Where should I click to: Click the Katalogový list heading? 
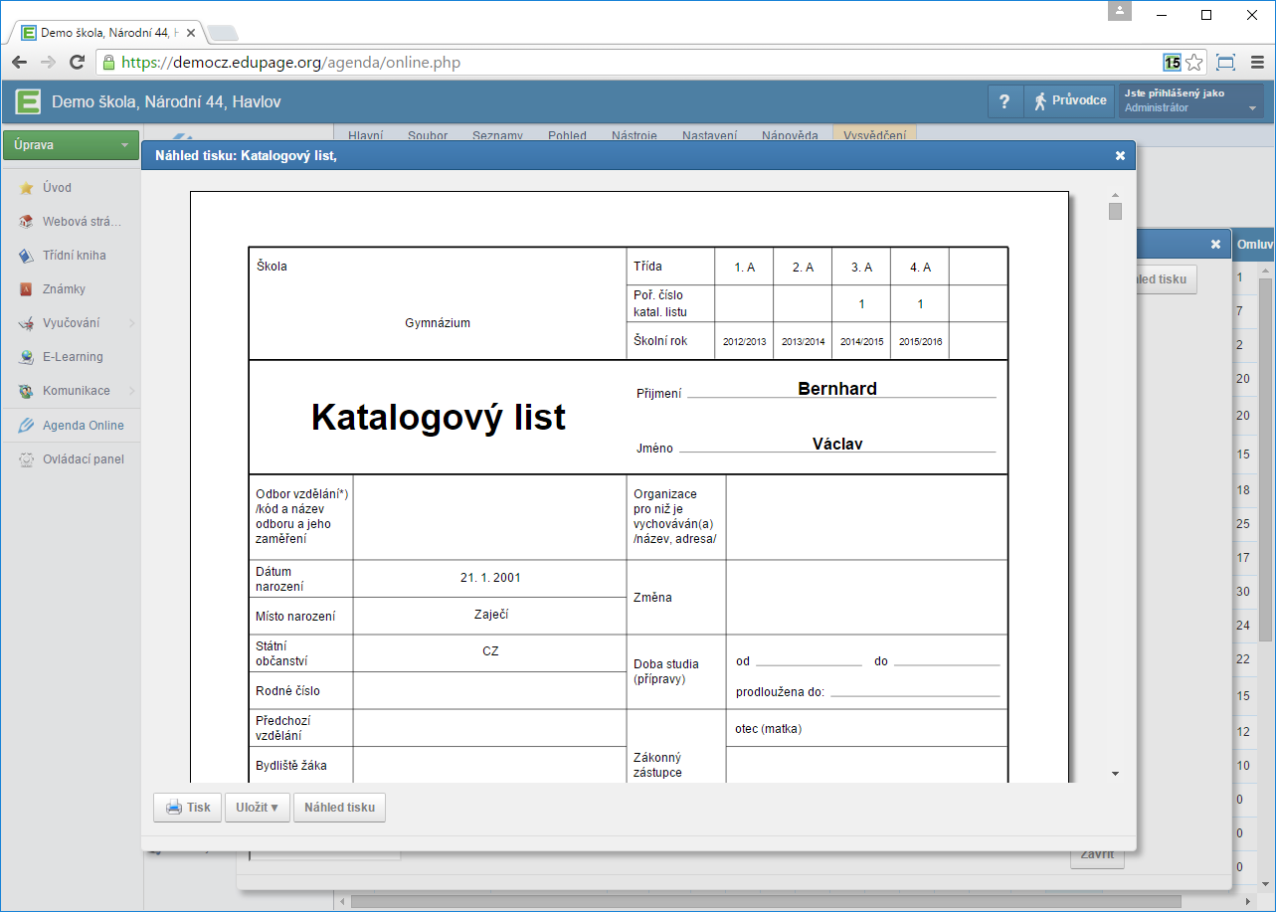[439, 417]
